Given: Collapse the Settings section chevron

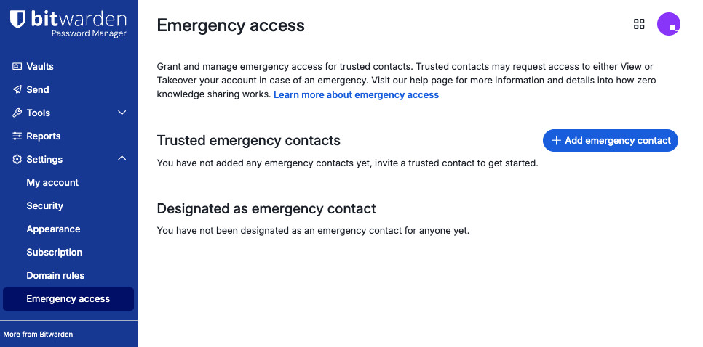Looking at the screenshot, I should (122, 159).
